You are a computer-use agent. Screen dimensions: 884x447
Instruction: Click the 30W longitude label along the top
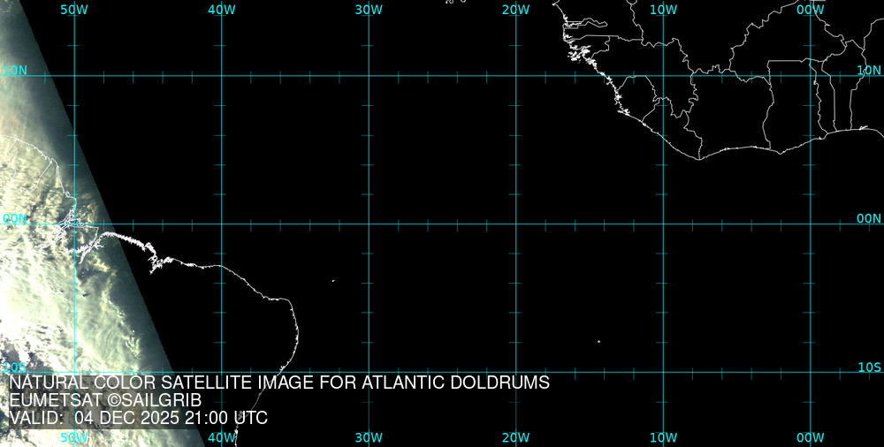click(x=369, y=9)
